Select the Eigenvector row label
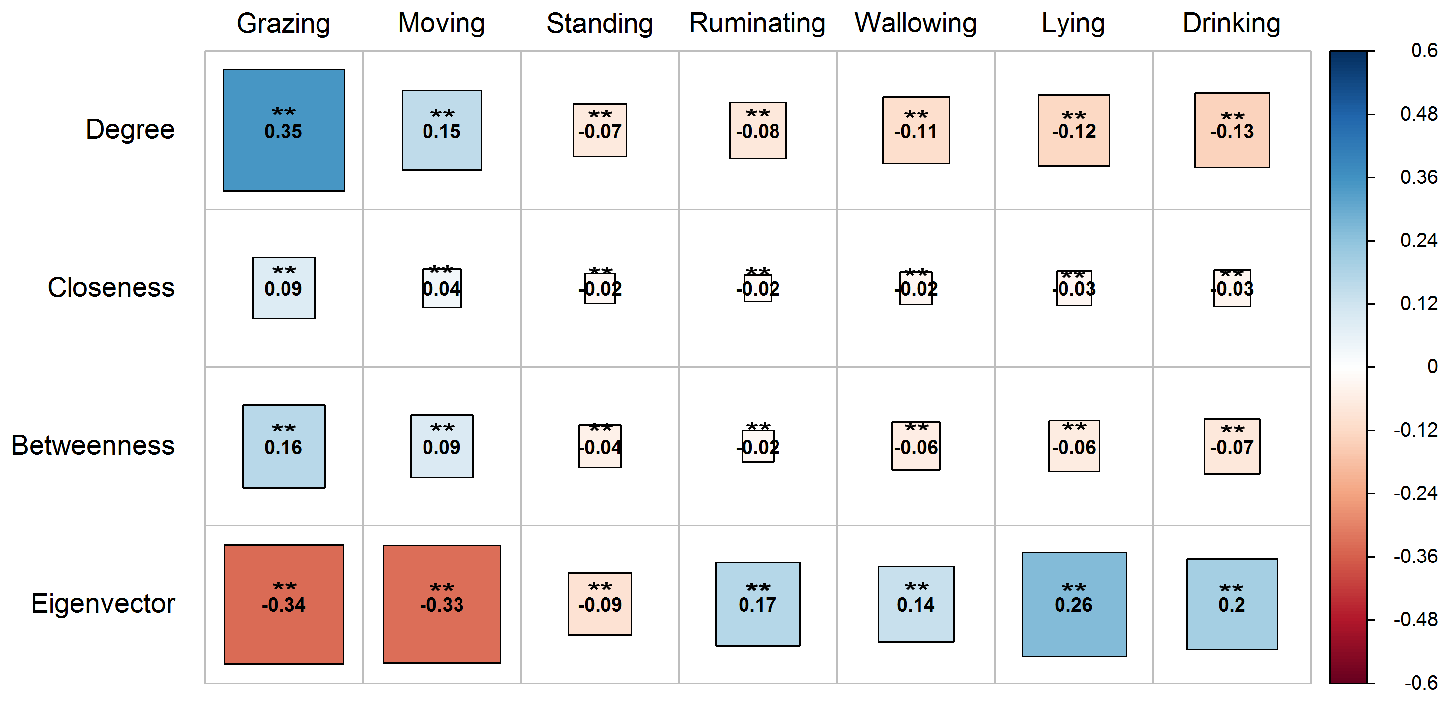Viewport: 1450px width, 702px height. click(x=103, y=603)
